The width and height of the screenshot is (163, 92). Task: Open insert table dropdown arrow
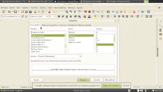[x=83, y=12]
